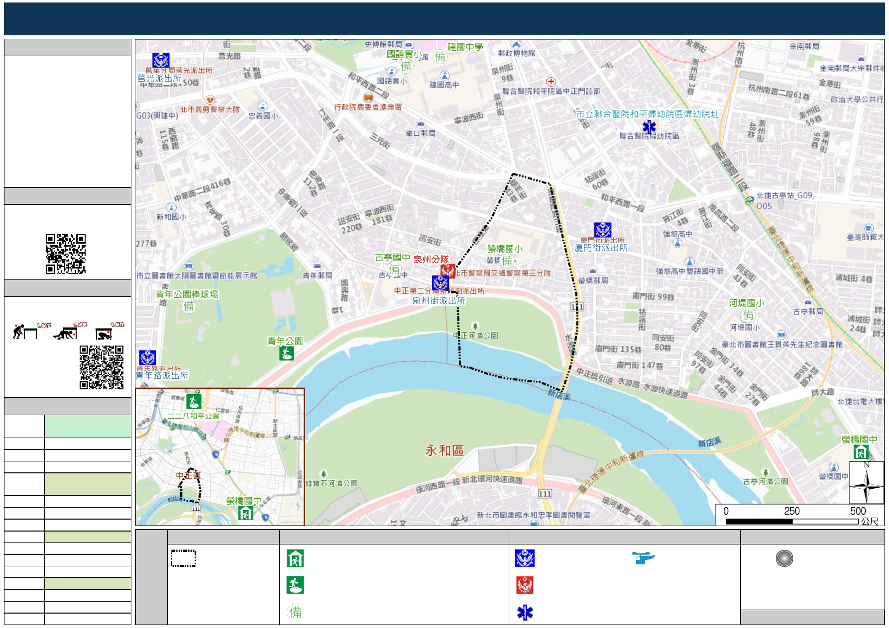Screen dimensions: 889x628
Task: Click the upper QR code in sidebar
Action: (66, 254)
